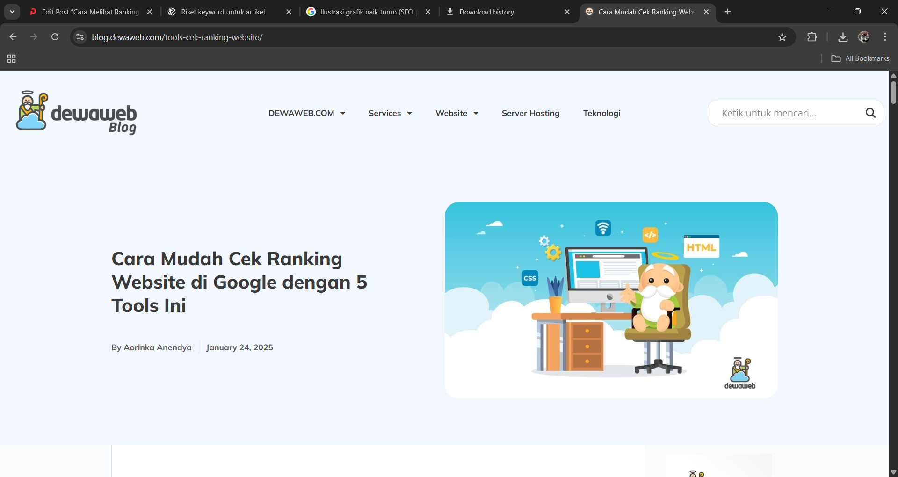Close the Riset keyword untuk artikel tab
Image resolution: width=898 pixels, height=477 pixels.
tap(289, 12)
